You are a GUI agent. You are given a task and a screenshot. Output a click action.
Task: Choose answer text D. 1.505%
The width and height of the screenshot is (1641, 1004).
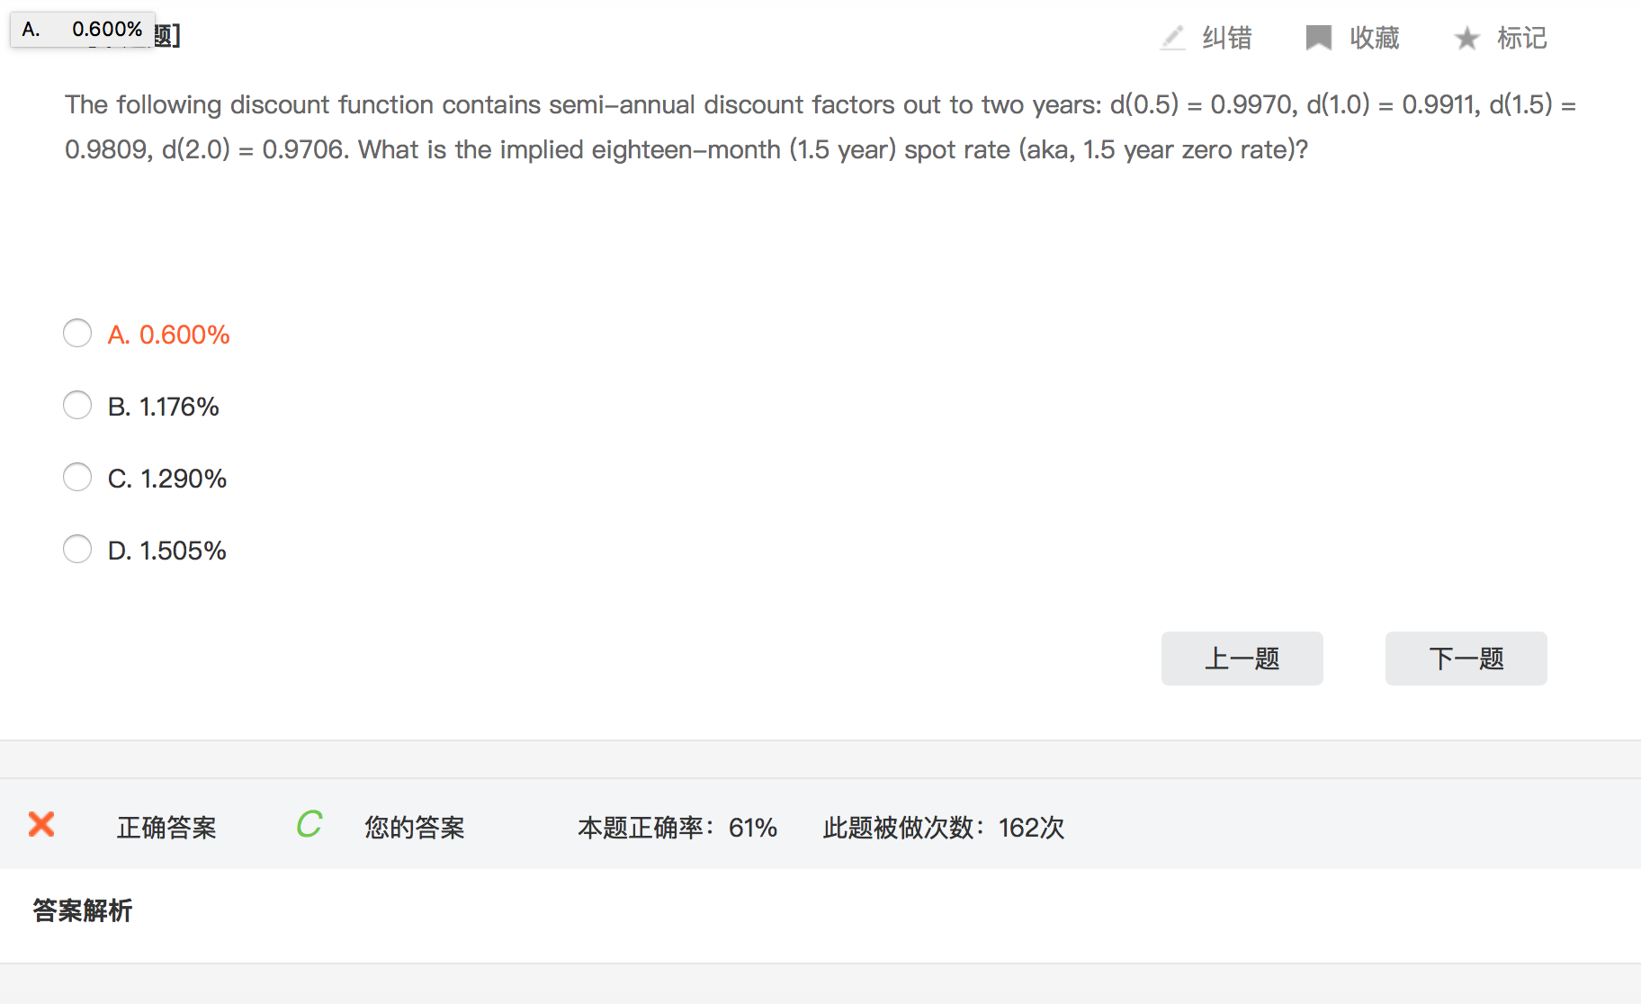tap(167, 551)
